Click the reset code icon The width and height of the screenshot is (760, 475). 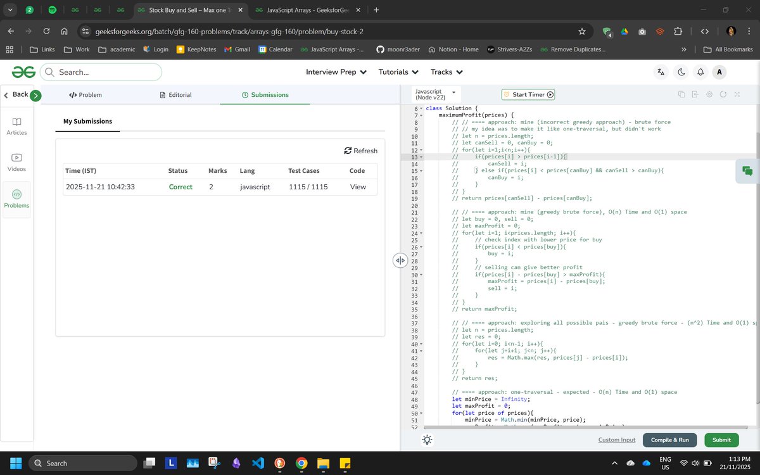[x=723, y=94]
